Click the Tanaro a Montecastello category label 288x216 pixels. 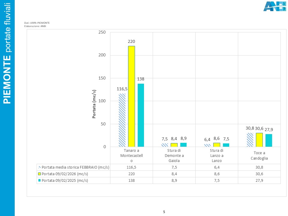point(131,156)
